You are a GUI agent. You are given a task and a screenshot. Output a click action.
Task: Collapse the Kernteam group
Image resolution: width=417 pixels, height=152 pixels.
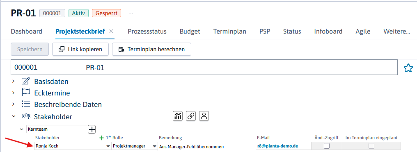[x=21, y=129]
